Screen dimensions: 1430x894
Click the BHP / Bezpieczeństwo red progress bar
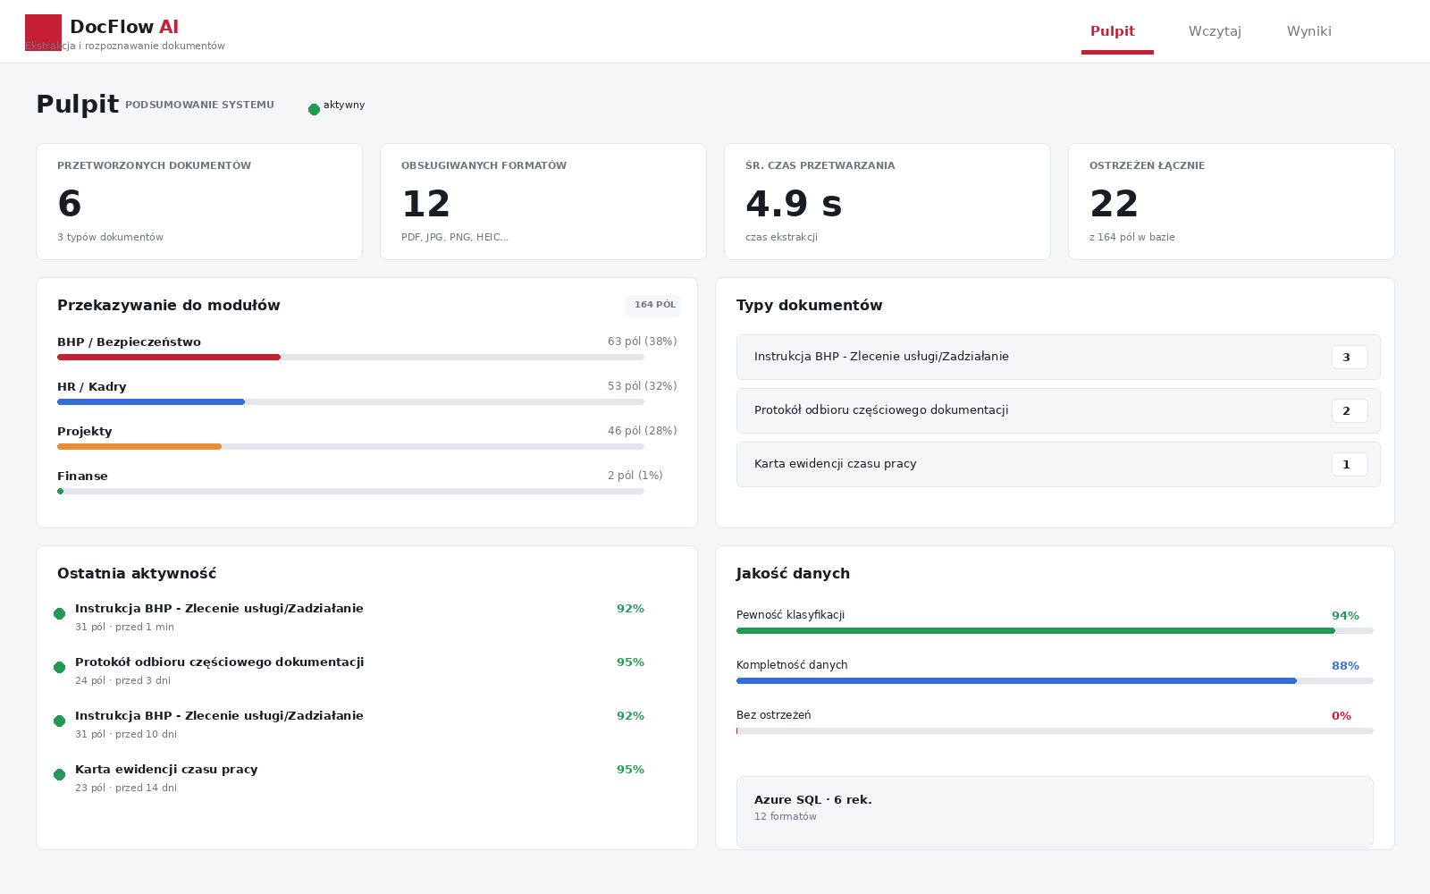169,357
